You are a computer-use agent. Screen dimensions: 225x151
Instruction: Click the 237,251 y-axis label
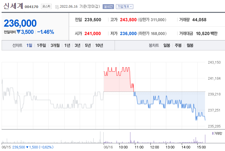click(x=214, y=110)
